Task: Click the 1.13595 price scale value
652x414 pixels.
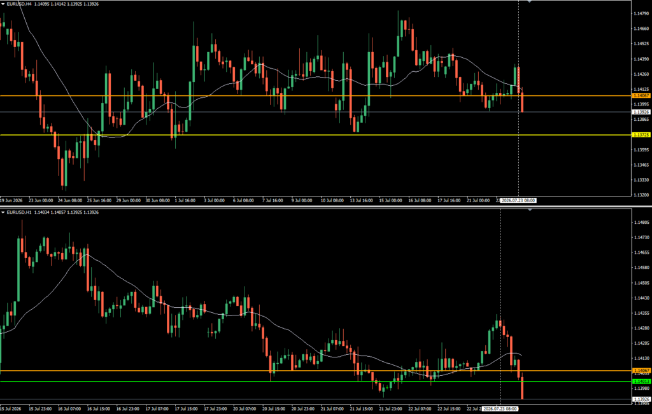Action: pyautogui.click(x=641, y=149)
